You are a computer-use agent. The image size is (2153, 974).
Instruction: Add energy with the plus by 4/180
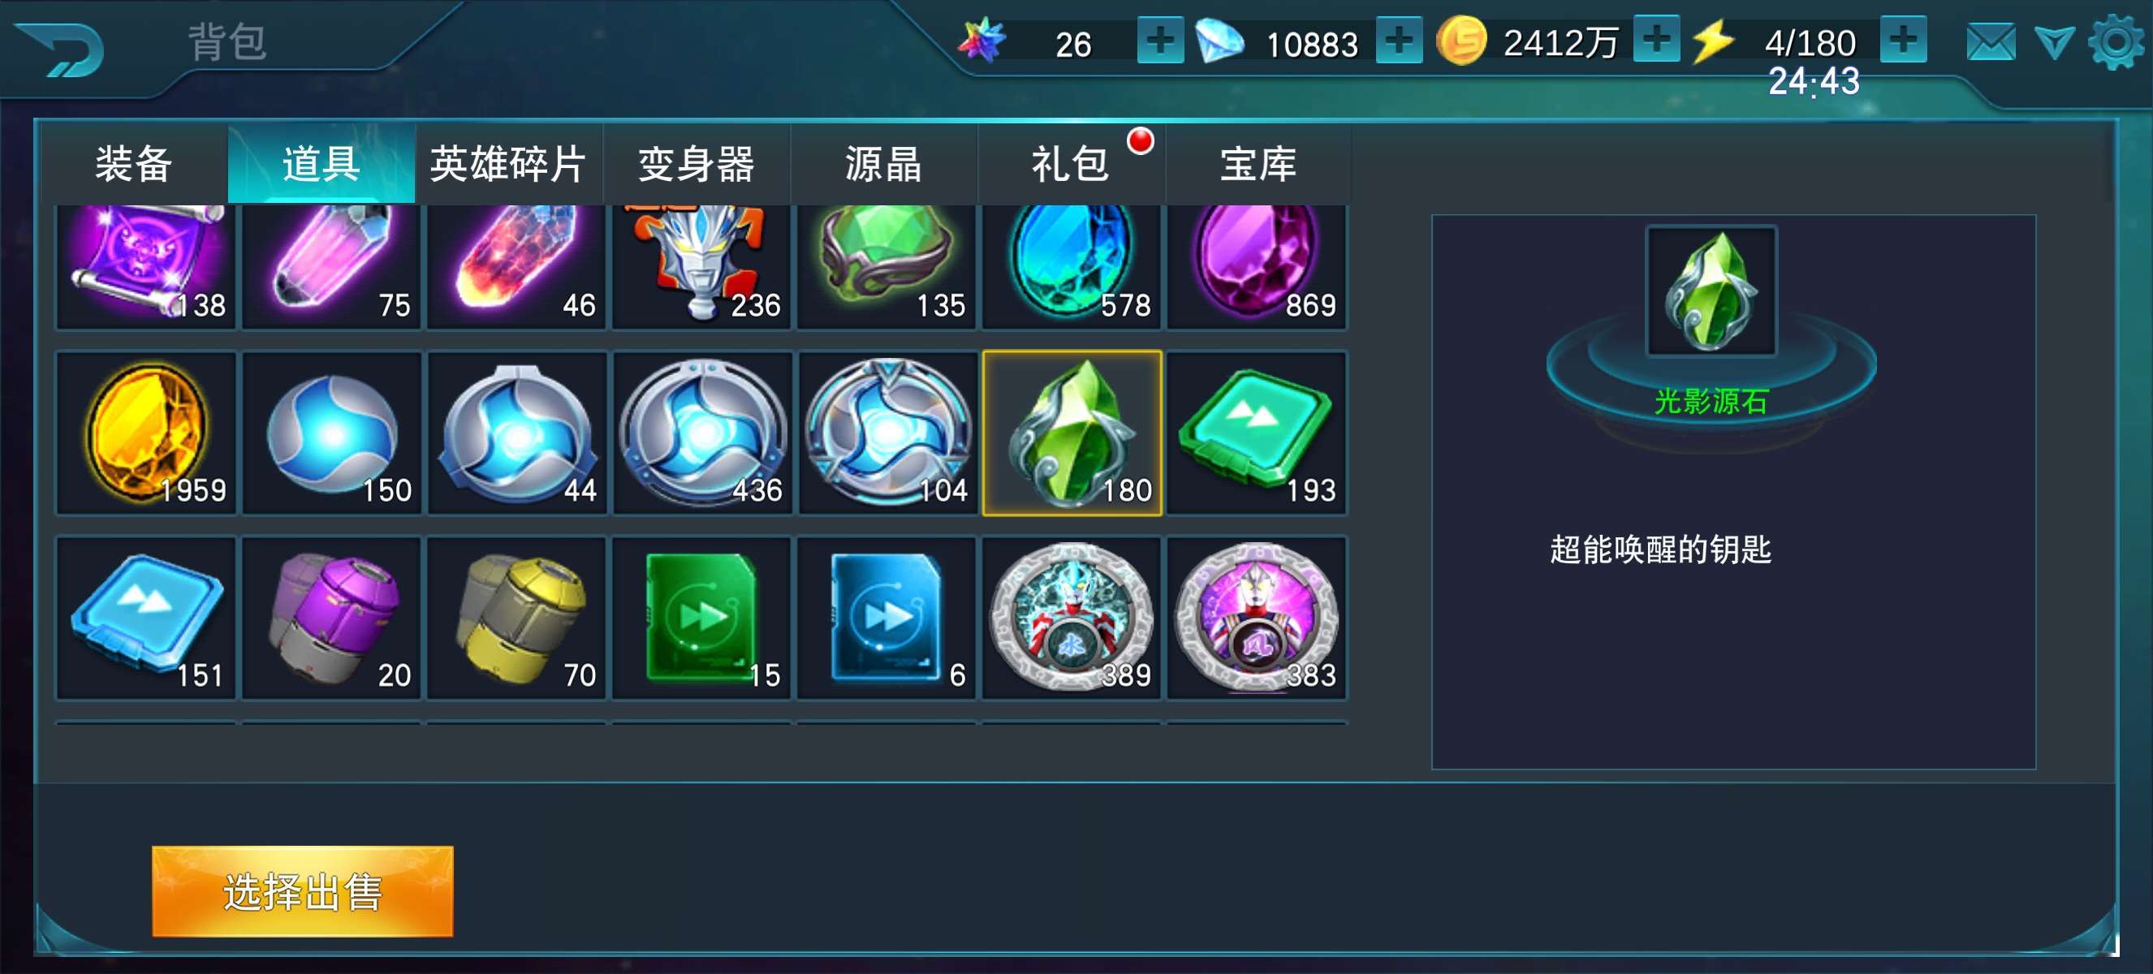pyautogui.click(x=1903, y=39)
